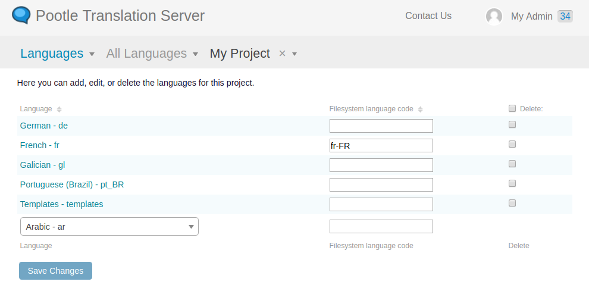Open the Languages breadcrumb
Viewport: 589px width, 291px height.
[52, 54]
